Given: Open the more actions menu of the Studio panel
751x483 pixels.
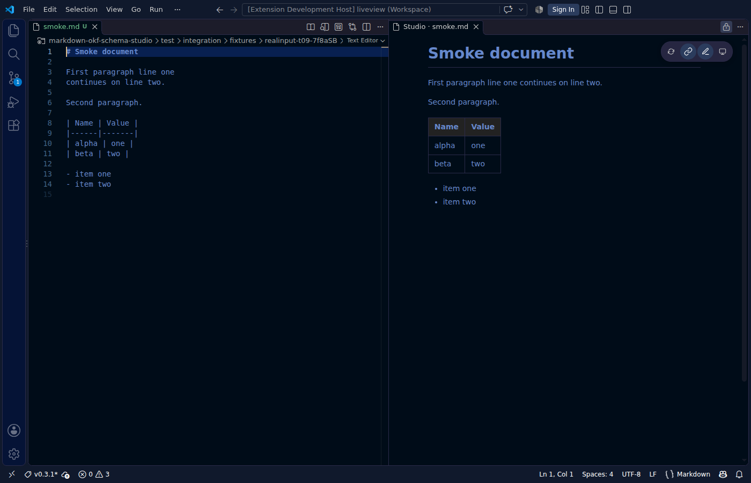Looking at the screenshot, I should [740, 27].
